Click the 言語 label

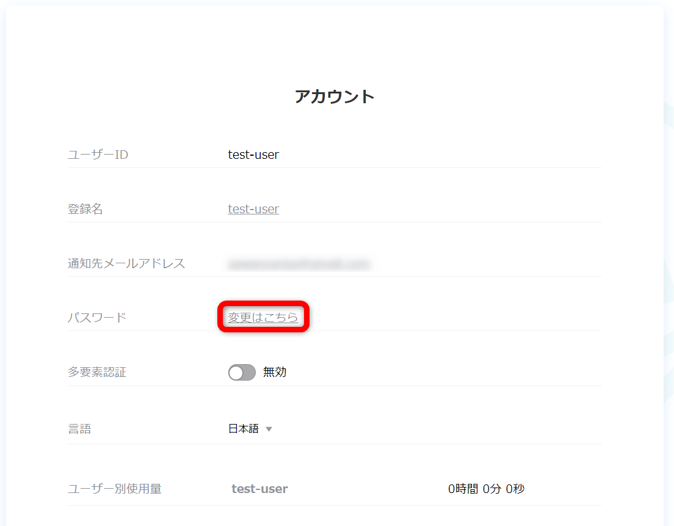(79, 429)
